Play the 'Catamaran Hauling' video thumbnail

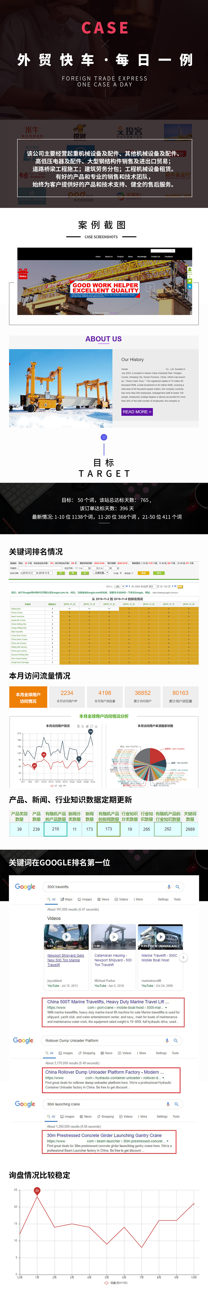(113, 936)
